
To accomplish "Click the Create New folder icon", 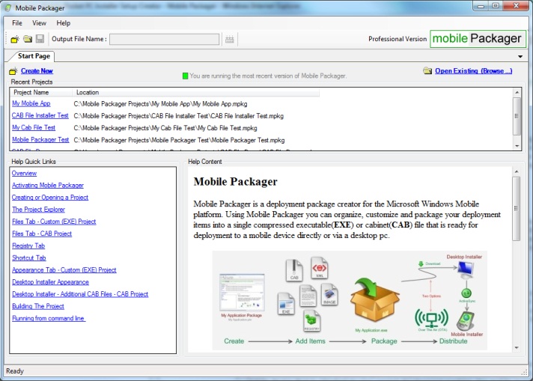I will tap(13, 71).
